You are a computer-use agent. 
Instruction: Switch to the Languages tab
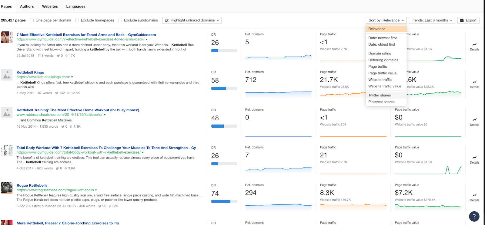point(76,6)
